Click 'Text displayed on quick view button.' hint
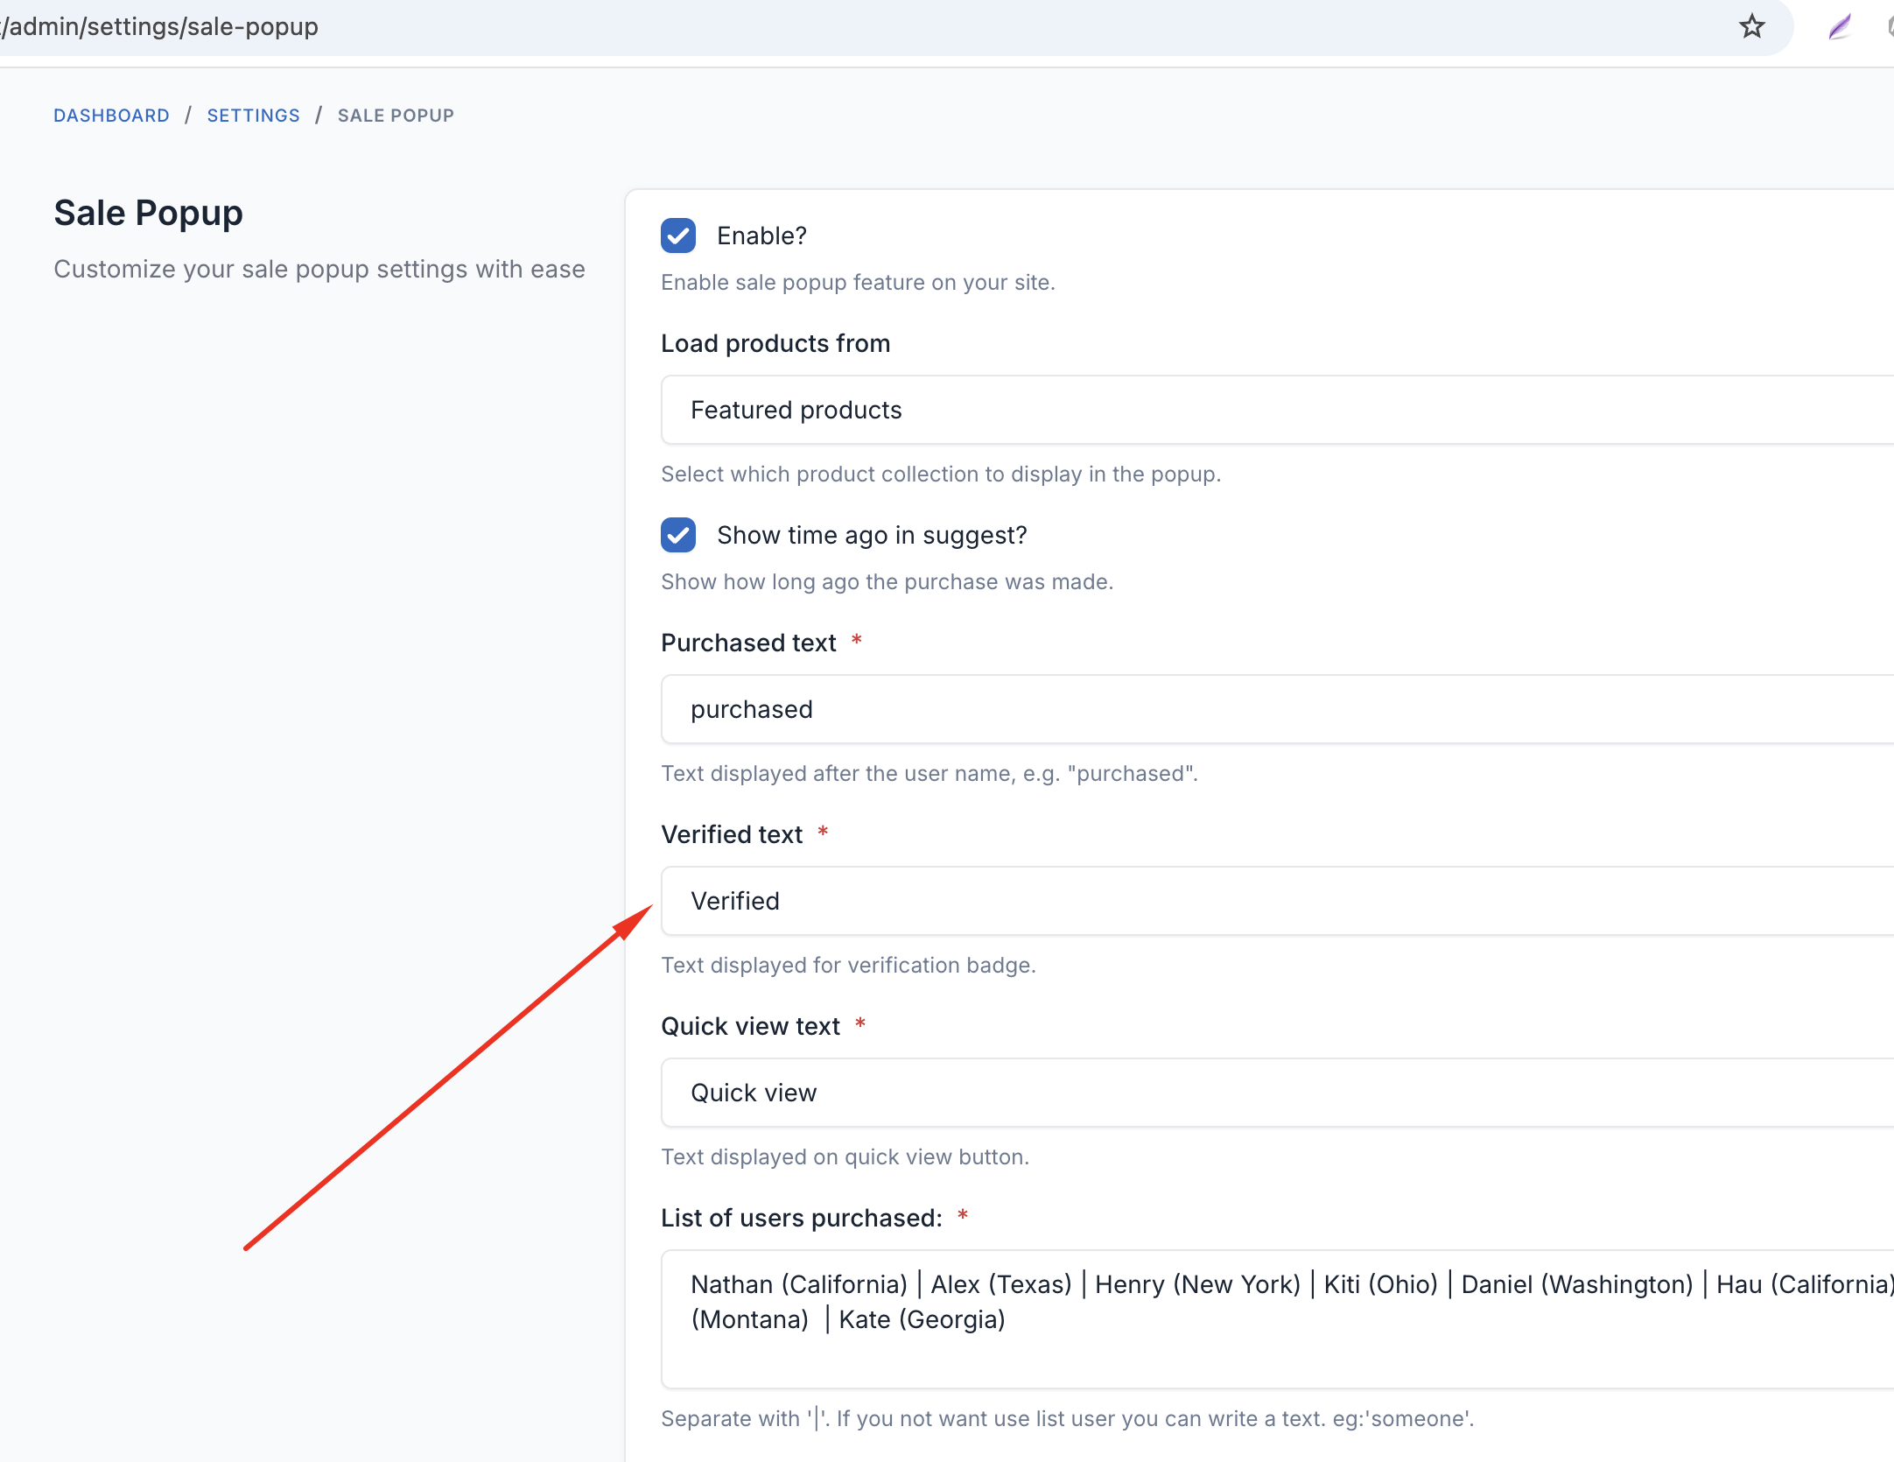1894x1462 pixels. point(845,1156)
